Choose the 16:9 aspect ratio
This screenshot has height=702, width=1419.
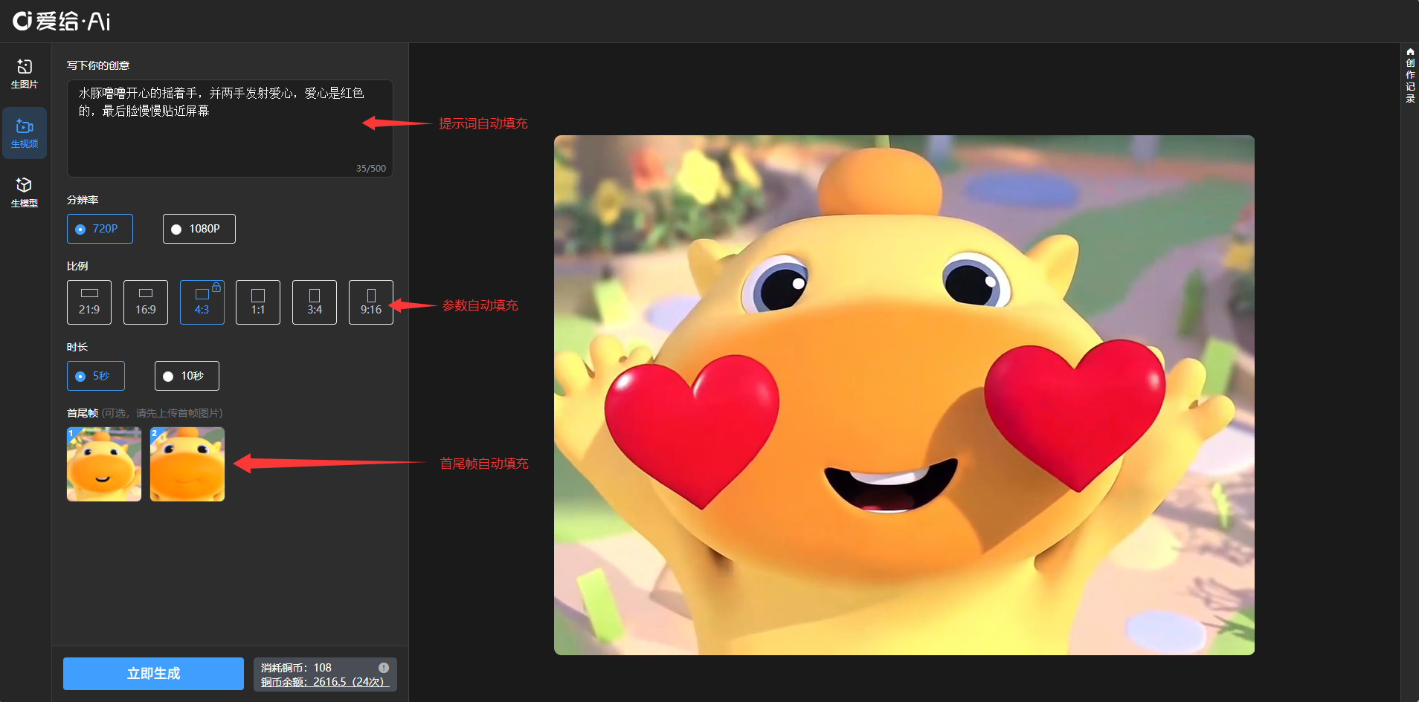coord(146,302)
